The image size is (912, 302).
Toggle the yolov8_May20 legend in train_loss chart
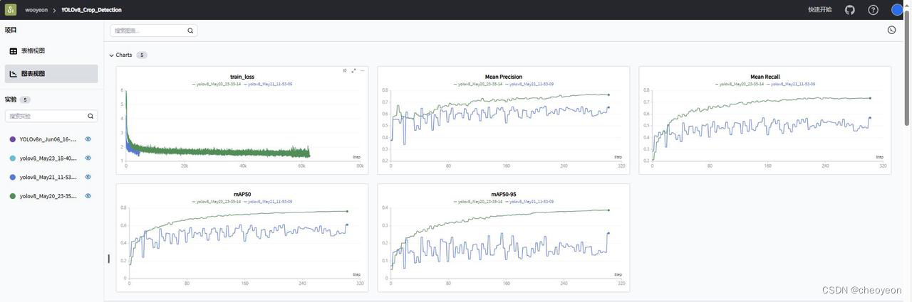[217, 84]
